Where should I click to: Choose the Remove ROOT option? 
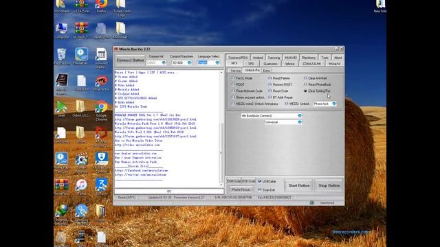pyautogui.click(x=280, y=84)
